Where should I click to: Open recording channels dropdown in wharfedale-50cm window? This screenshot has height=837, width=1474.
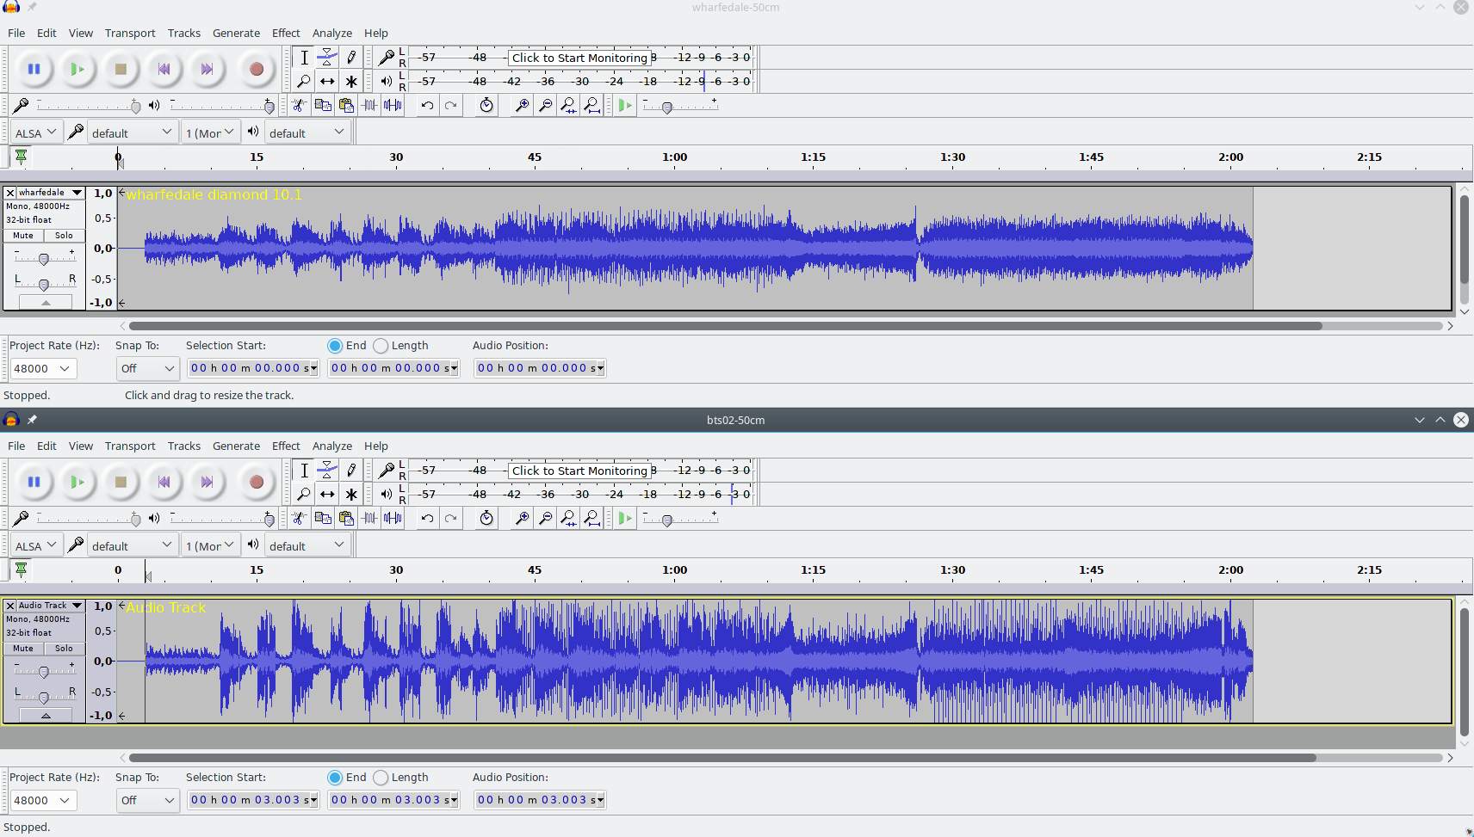[x=209, y=132]
